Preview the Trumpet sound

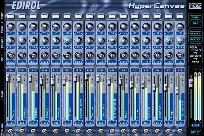tap(90, 131)
